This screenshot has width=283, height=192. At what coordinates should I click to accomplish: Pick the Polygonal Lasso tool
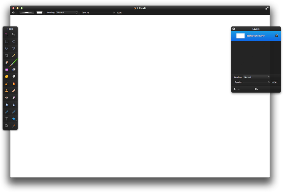[x=14, y=48]
